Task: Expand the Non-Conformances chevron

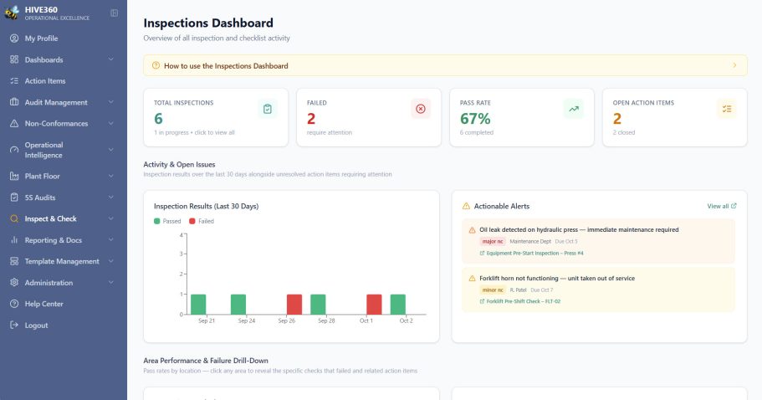Action: 110,124
